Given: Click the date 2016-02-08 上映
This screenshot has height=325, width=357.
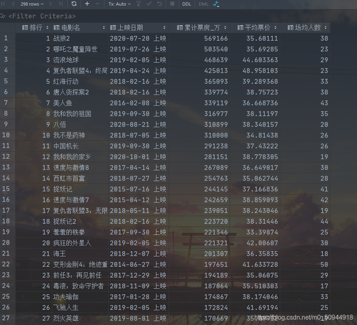Looking at the screenshot, I should point(138,103).
